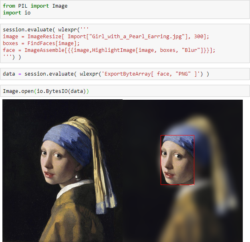The image size is (250, 242).
Task: Click the closing ''') ) line
Action: pyautogui.click(x=12, y=57)
